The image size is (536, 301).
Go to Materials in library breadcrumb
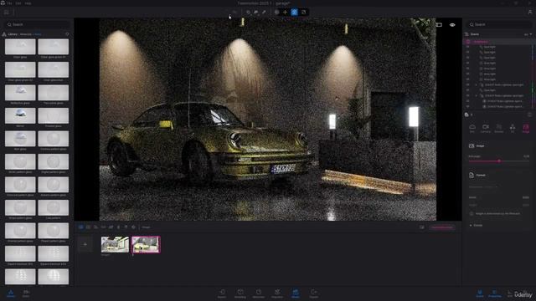pyautogui.click(x=26, y=34)
